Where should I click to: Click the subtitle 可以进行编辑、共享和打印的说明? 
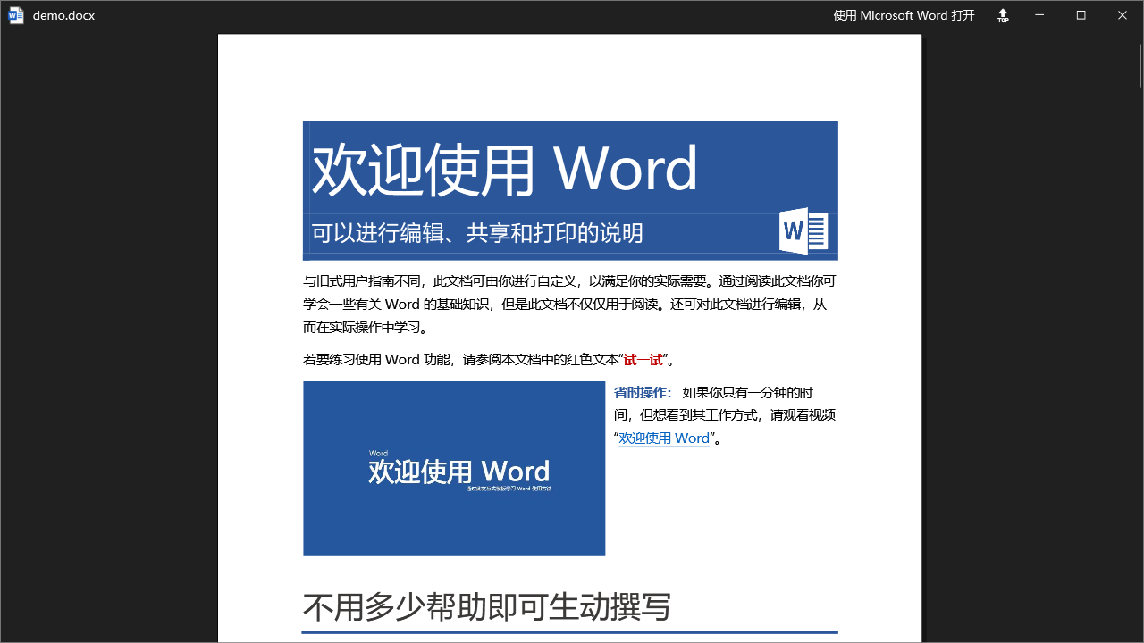pos(477,233)
